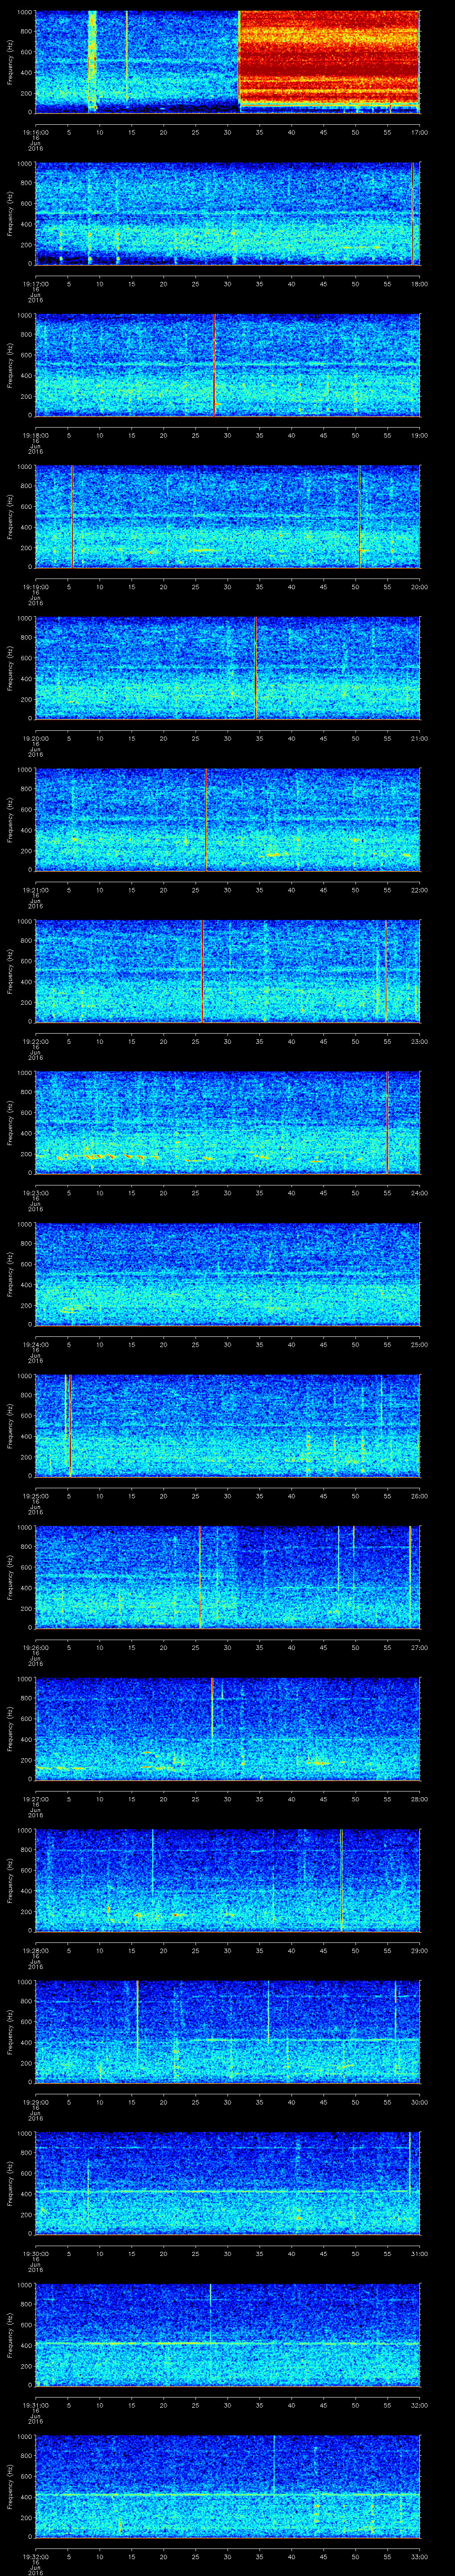Viewport: 455px width, 2576px height.
Task: Click the 17:00 end label of first spectrogram
Action: (x=419, y=132)
